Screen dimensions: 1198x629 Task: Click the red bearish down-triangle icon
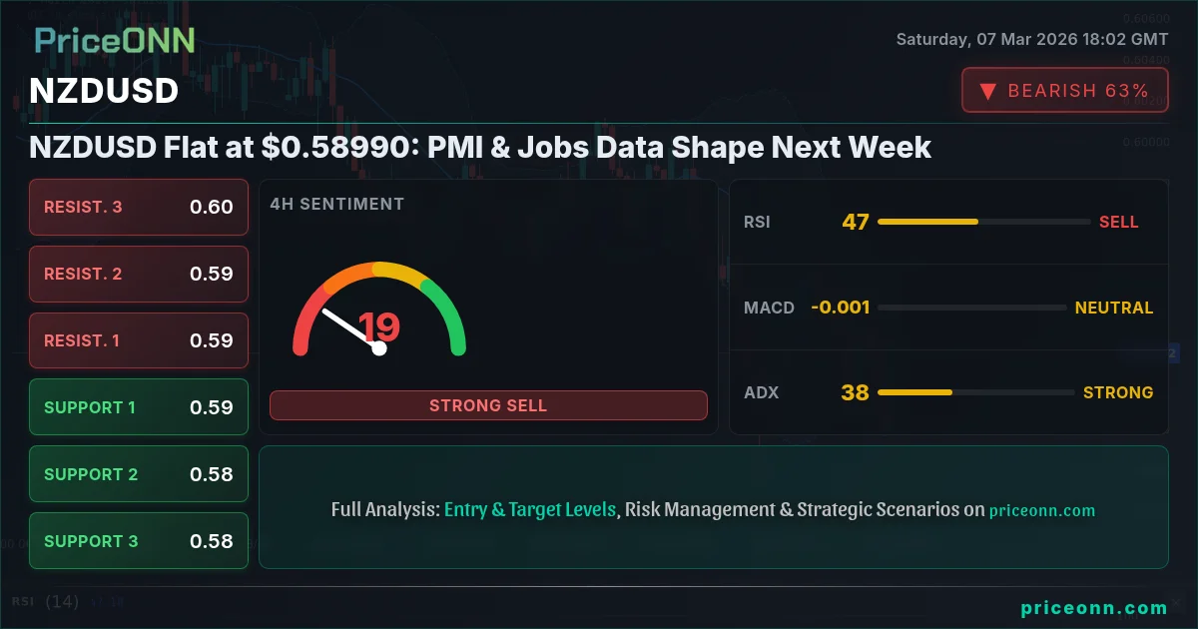coord(987,91)
